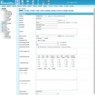95x95 pixels.
Task: Click the 退出 logout link
Action: point(75,2)
